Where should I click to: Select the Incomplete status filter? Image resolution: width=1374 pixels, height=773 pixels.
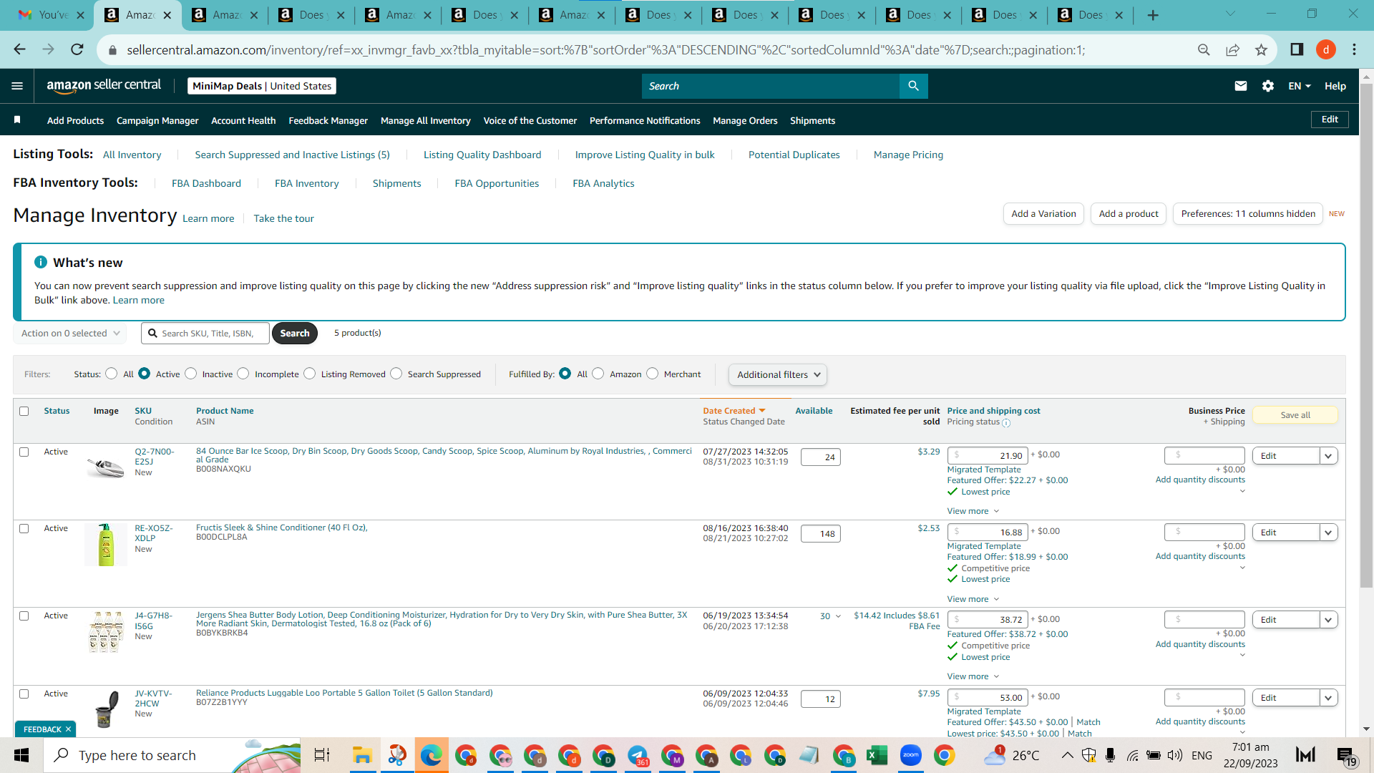(x=243, y=374)
